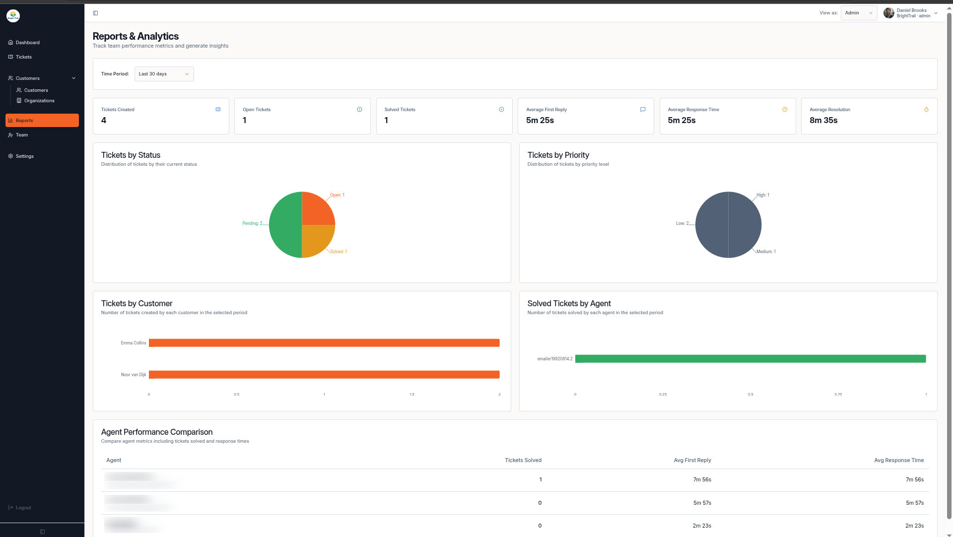The width and height of the screenshot is (953, 537).
Task: Open the View as Admin dropdown
Action: [859, 13]
